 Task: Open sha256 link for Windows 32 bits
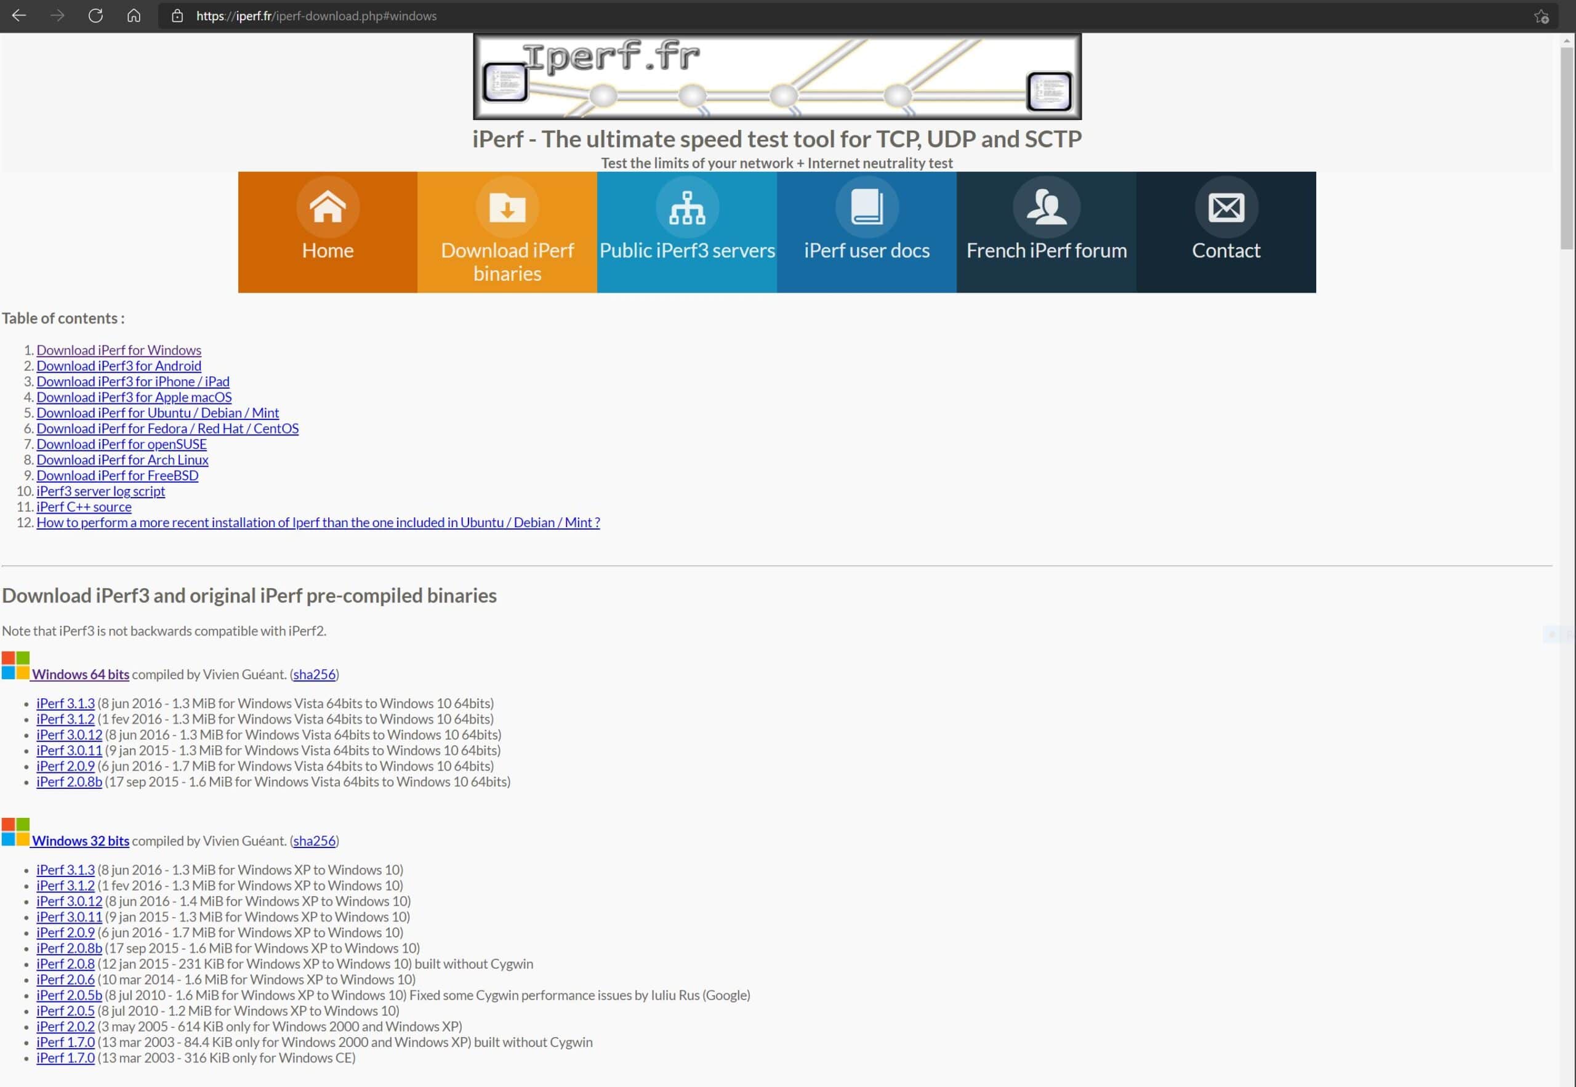pos(314,841)
